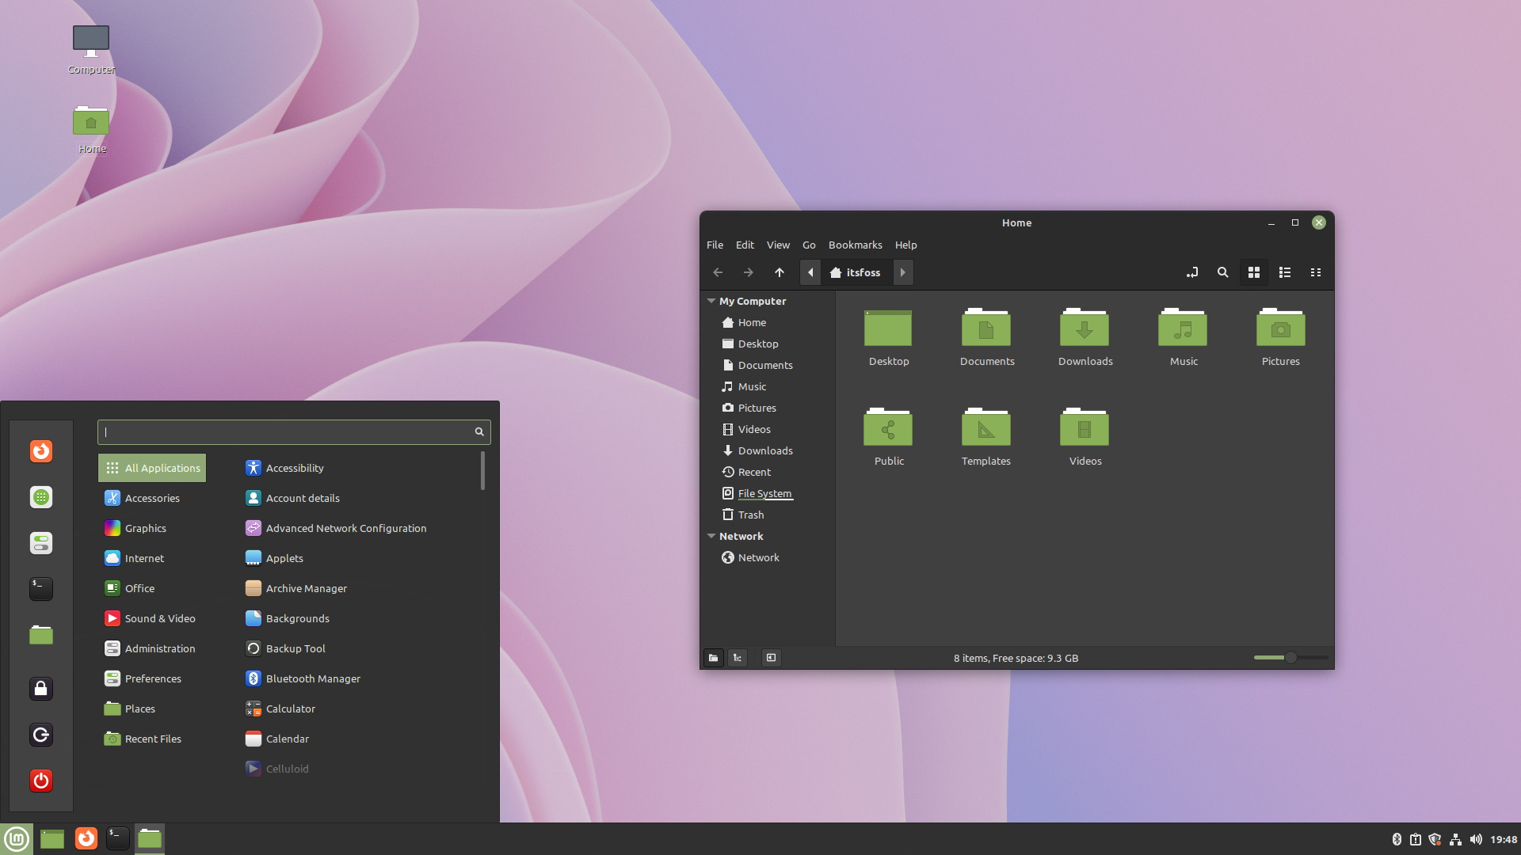
Task: Expand the Network section in sidebar
Action: point(711,535)
